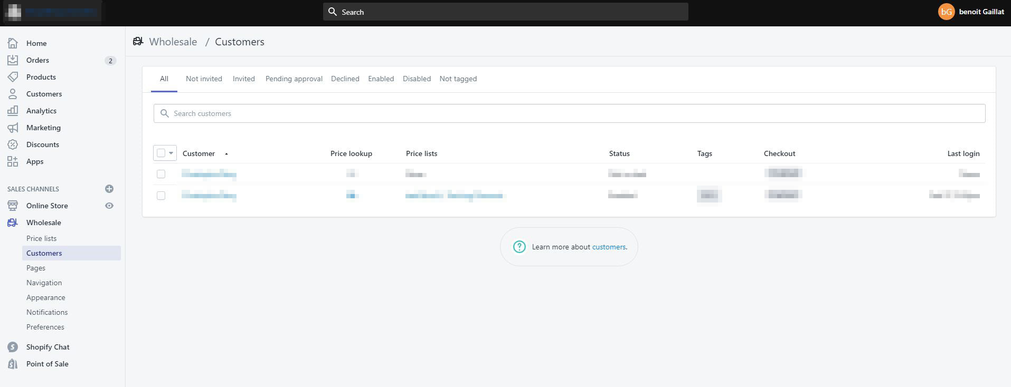Click the Customers person icon in main sidebar
This screenshot has height=387, width=1011.
coord(13,94)
